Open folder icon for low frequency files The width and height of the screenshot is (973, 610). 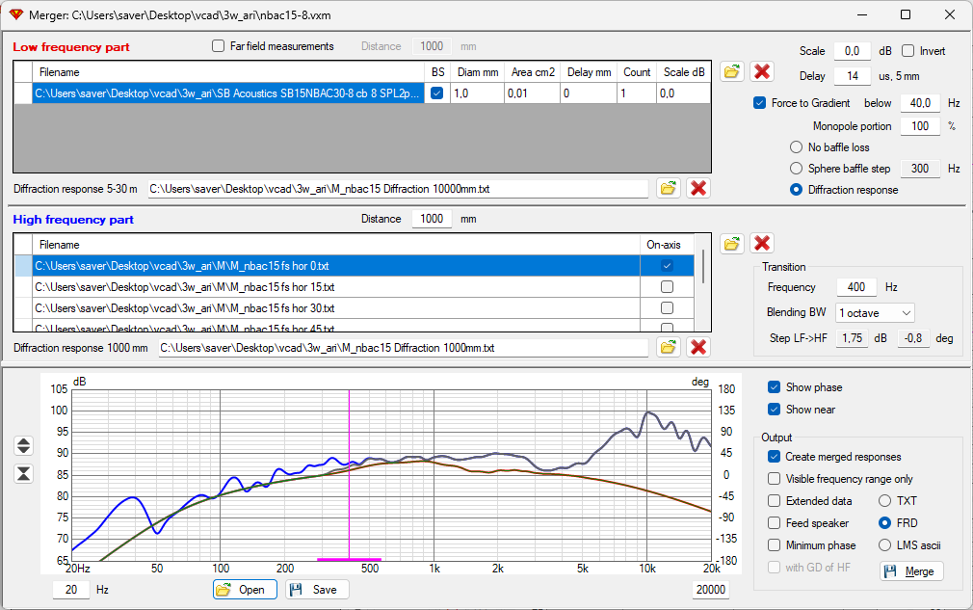[732, 71]
